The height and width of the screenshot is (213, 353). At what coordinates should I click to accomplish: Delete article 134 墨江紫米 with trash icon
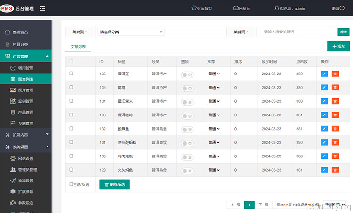tap(335, 101)
